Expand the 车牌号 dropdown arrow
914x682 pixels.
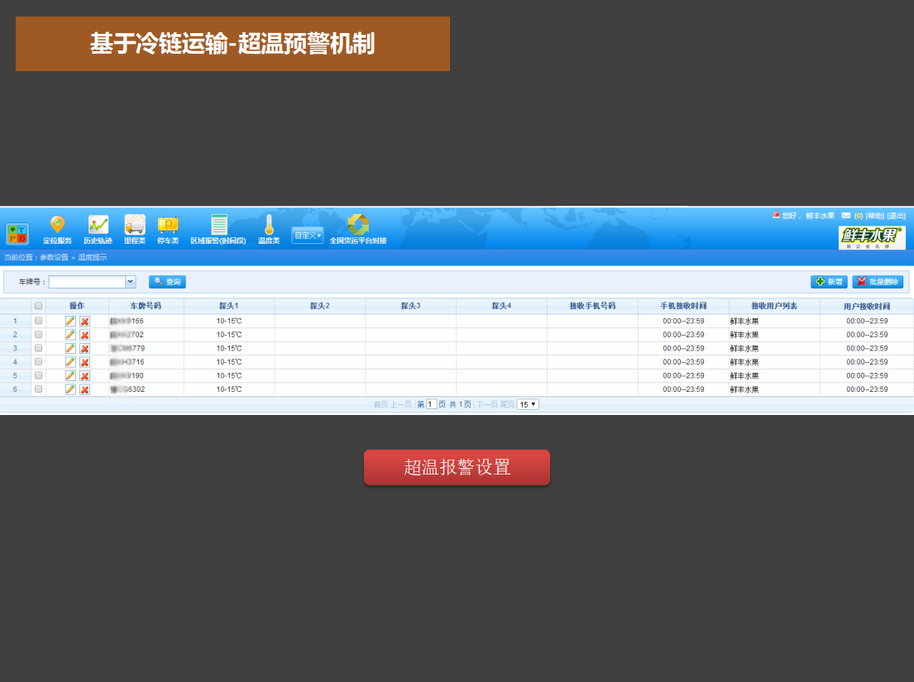pyautogui.click(x=130, y=282)
